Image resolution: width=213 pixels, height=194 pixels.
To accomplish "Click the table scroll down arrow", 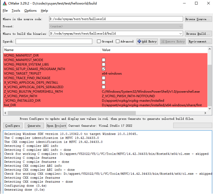I will (x=210, y=108).
